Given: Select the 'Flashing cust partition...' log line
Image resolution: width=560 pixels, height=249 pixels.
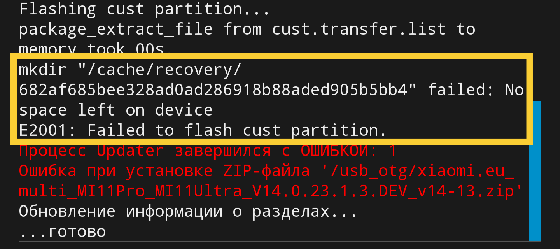Looking at the screenshot, I should point(144,9).
